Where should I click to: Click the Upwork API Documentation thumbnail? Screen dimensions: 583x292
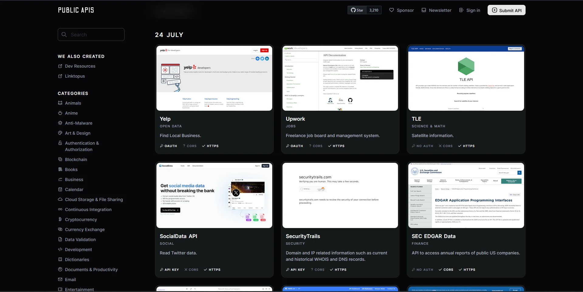pyautogui.click(x=340, y=78)
